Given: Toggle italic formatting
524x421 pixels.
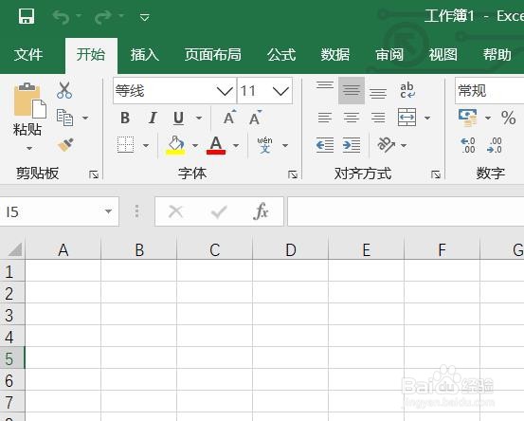Looking at the screenshot, I should pyautogui.click(x=153, y=118).
